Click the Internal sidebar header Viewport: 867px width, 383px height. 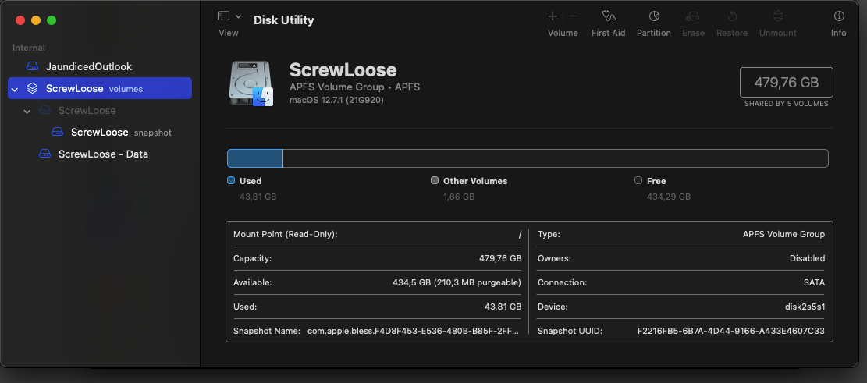point(29,48)
